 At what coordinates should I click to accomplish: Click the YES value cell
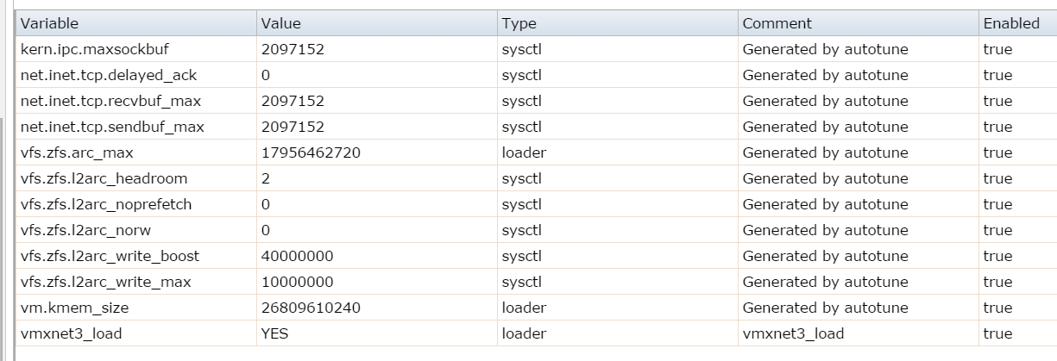(x=274, y=333)
